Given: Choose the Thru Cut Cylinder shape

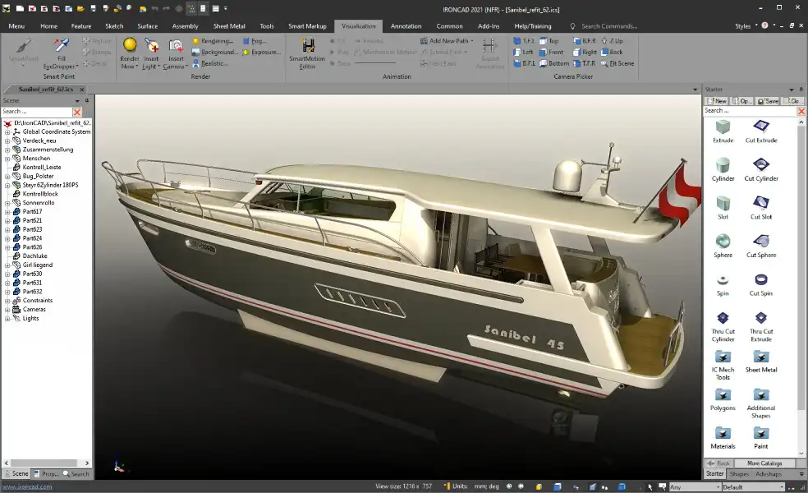Looking at the screenshot, I should click(x=723, y=319).
